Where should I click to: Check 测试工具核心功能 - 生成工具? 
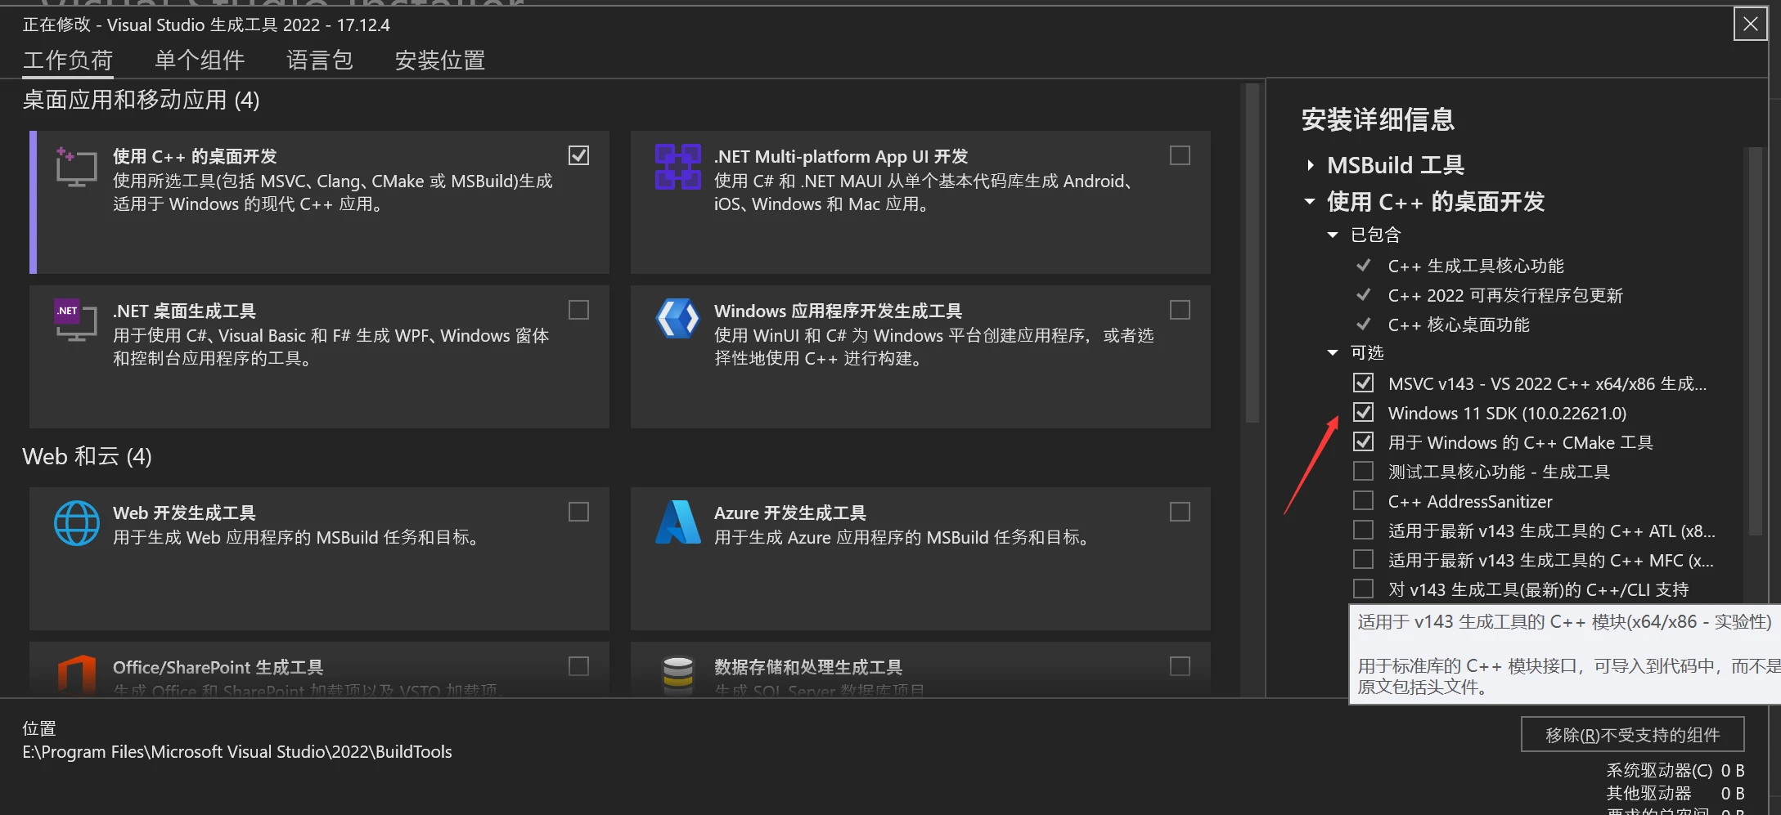[1363, 471]
